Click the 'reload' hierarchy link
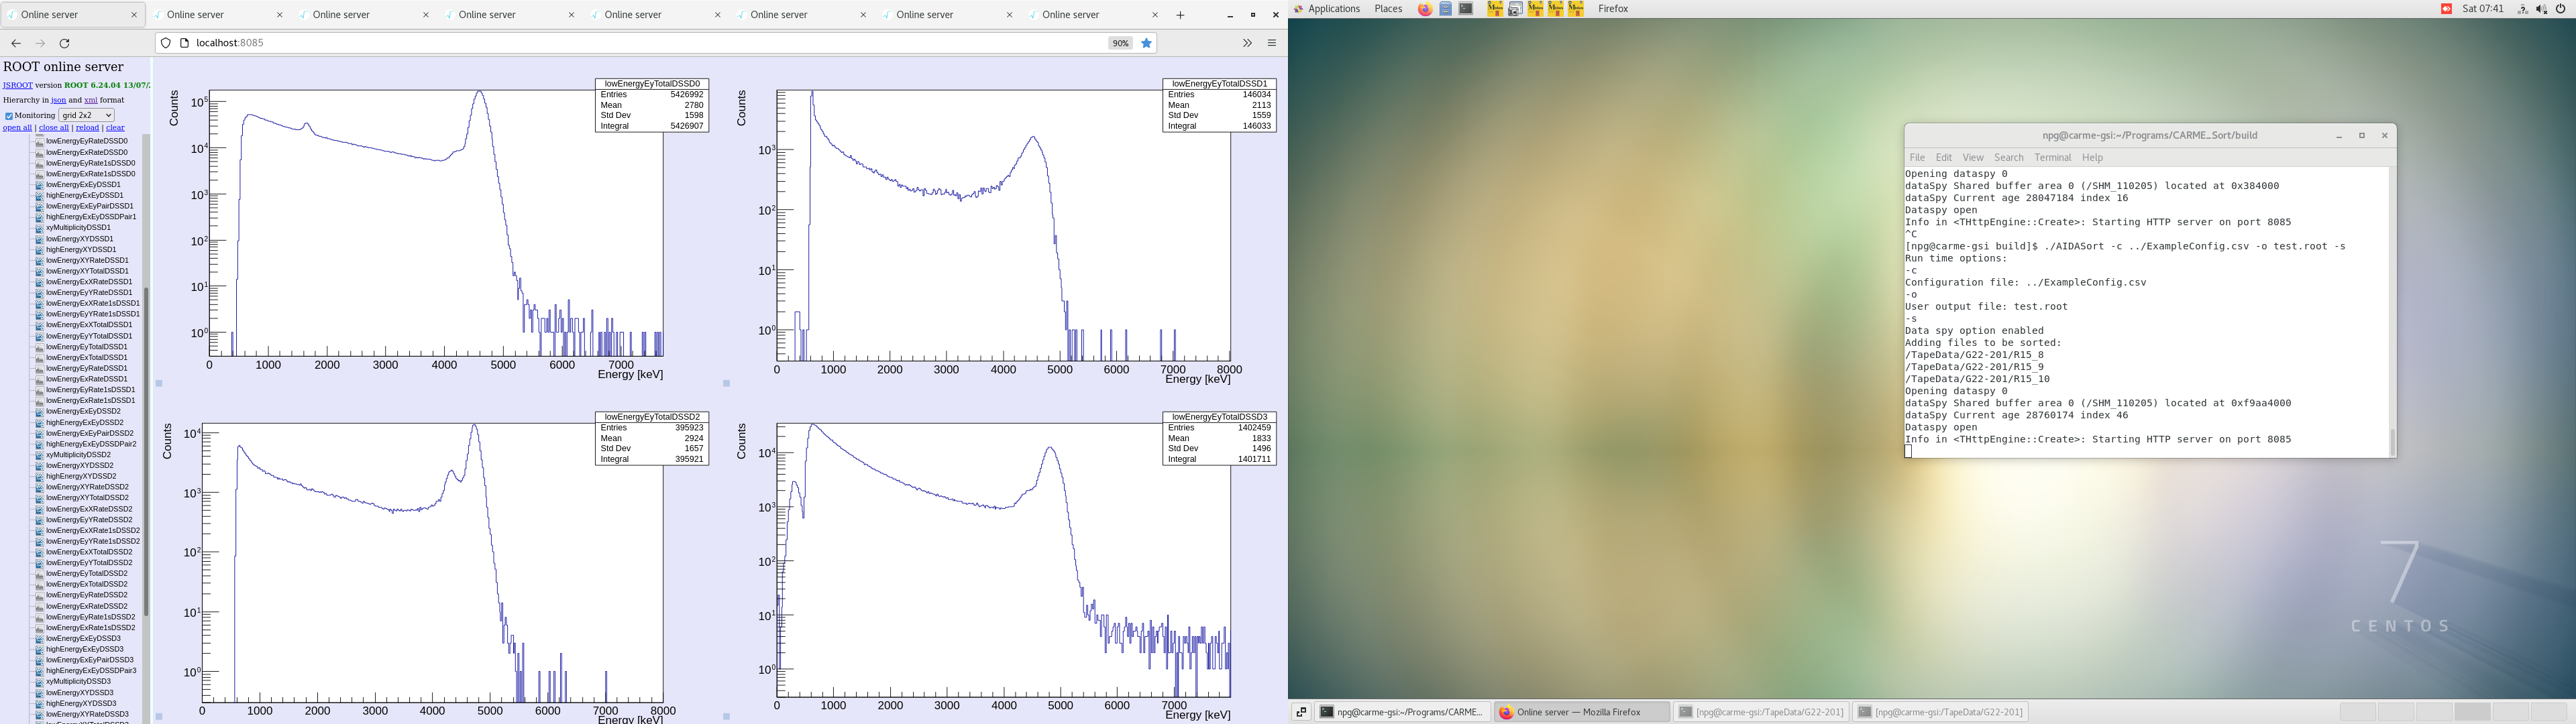 pos(87,128)
